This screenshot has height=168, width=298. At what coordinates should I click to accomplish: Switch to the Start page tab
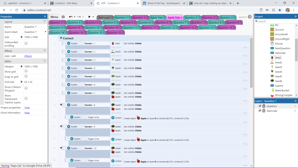(104, 18)
